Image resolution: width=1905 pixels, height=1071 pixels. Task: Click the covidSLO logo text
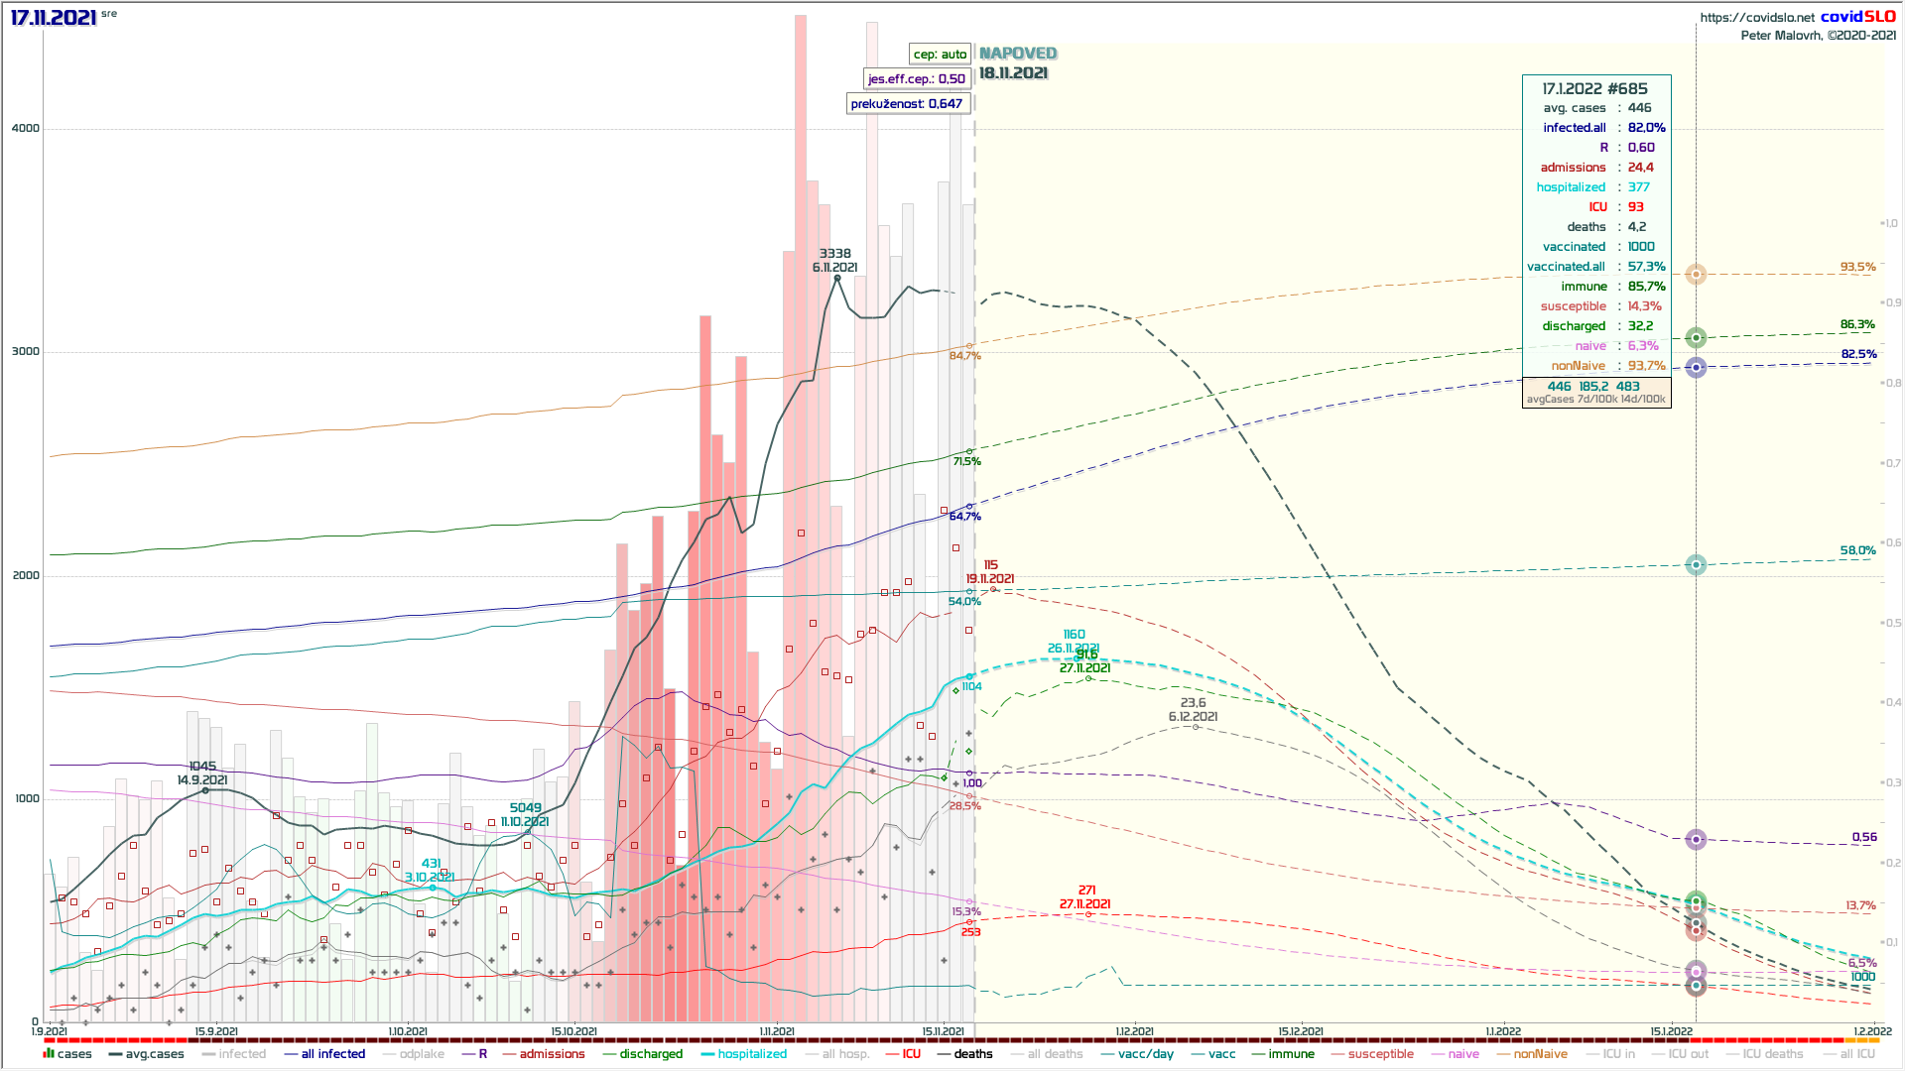click(x=1857, y=17)
